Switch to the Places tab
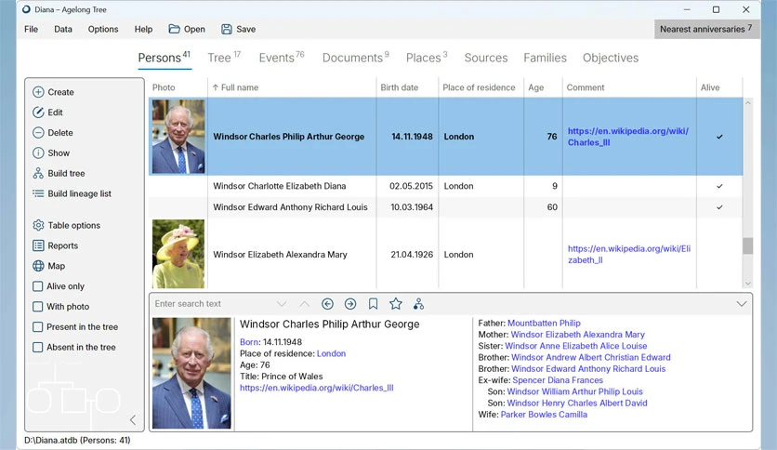The height and width of the screenshot is (450, 777). click(x=427, y=58)
